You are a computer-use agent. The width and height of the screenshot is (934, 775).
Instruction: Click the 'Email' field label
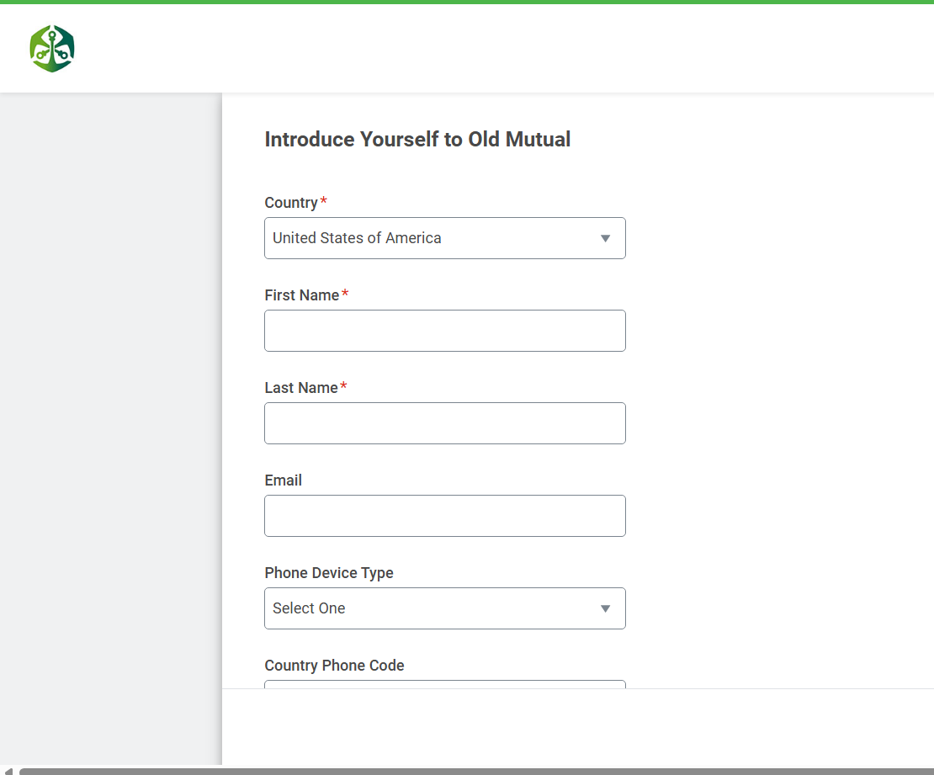click(283, 480)
